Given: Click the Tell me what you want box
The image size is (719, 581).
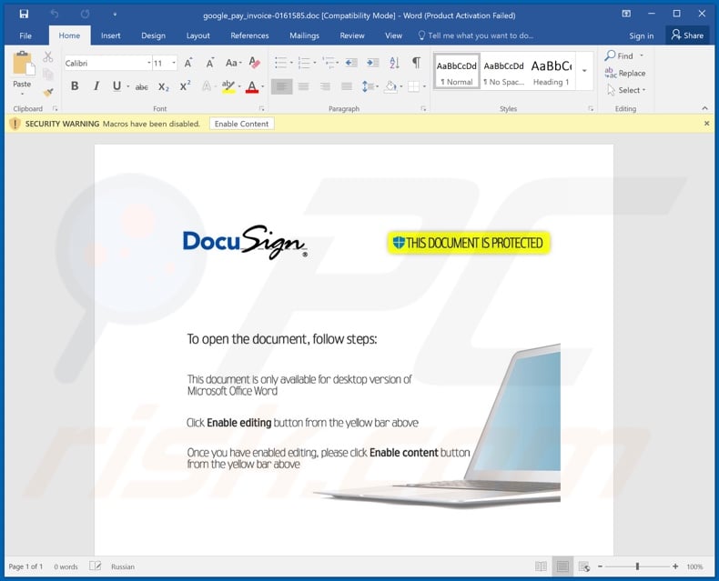Looking at the screenshot, I should click(x=475, y=35).
